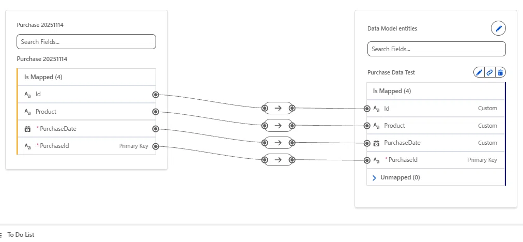Click source connector dot of Product field
This screenshot has height=242, width=523.
tap(156, 112)
